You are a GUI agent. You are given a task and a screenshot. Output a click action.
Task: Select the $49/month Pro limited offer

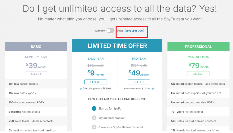click(x=139, y=82)
